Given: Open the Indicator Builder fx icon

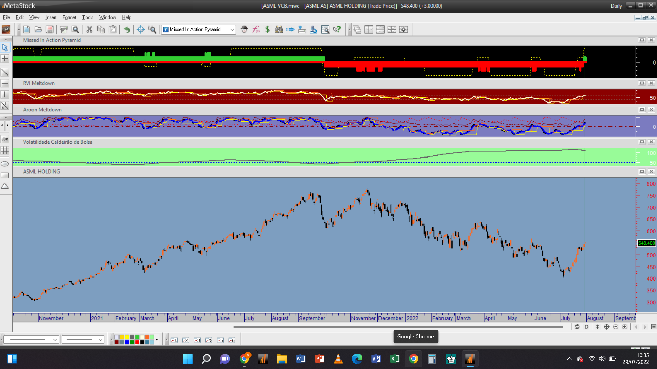Looking at the screenshot, I should (256, 30).
